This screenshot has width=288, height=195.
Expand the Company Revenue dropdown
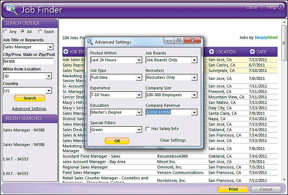(x=194, y=113)
